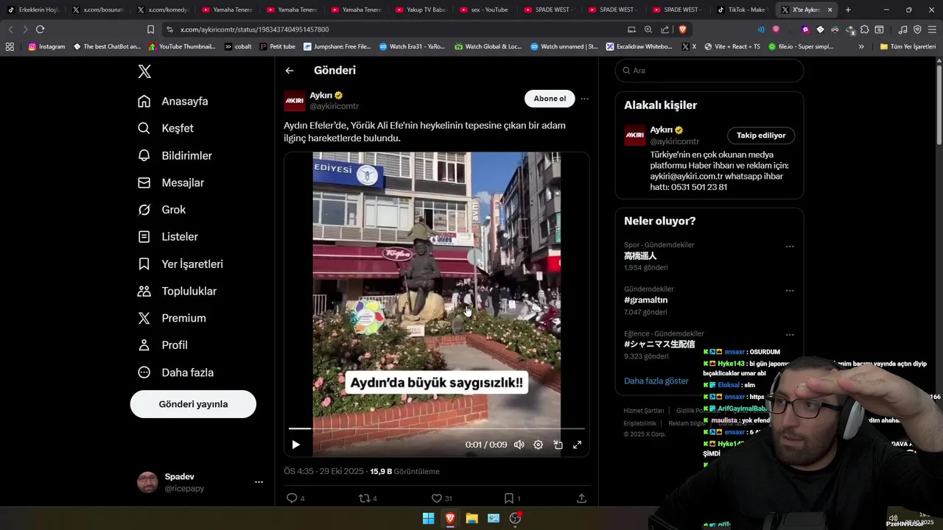Open options for #gramaltın trend

click(x=790, y=291)
